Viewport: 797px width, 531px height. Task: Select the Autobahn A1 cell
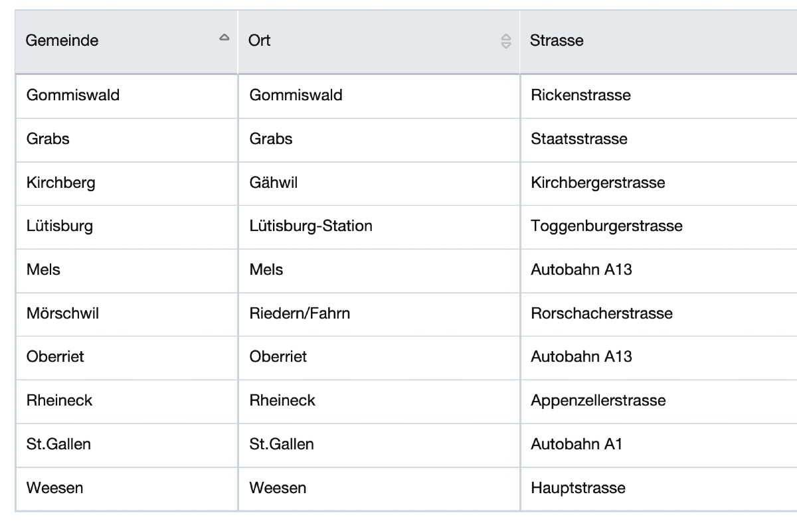click(x=576, y=444)
